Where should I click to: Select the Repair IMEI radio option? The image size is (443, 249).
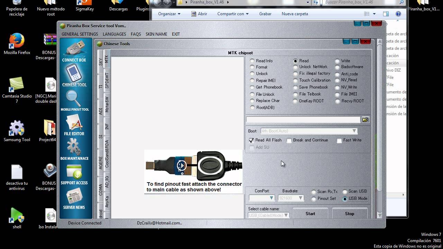click(252, 81)
